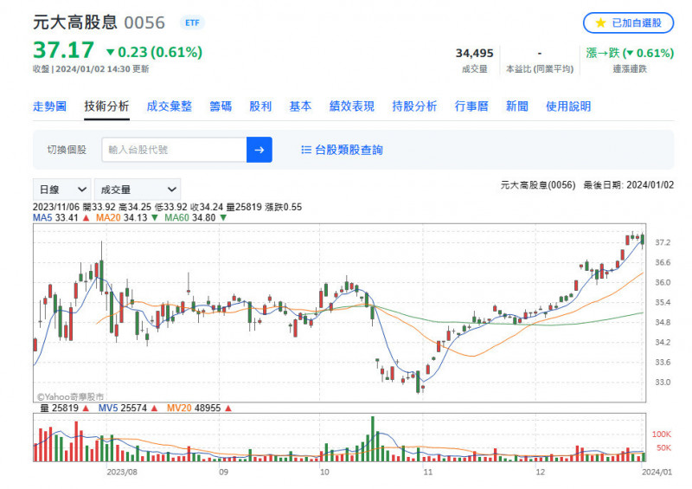Click the MA20 34.13 legend label
692x489 pixels.
pos(126,217)
